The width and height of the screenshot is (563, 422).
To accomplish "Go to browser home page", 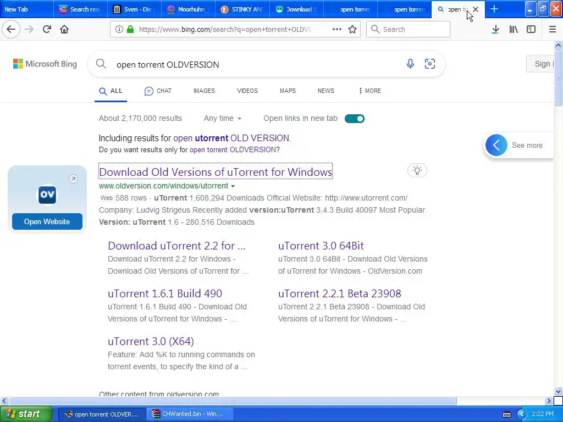I will pos(64,29).
